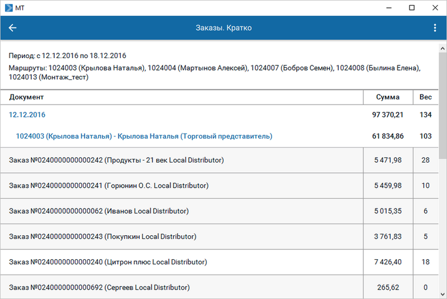Collapse the 12.12.2016 date group
The image size is (447, 299).
[x=27, y=115]
